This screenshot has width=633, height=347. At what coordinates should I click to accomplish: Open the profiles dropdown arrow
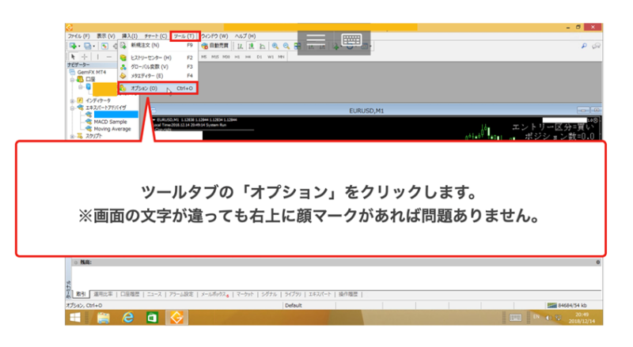[x=93, y=47]
